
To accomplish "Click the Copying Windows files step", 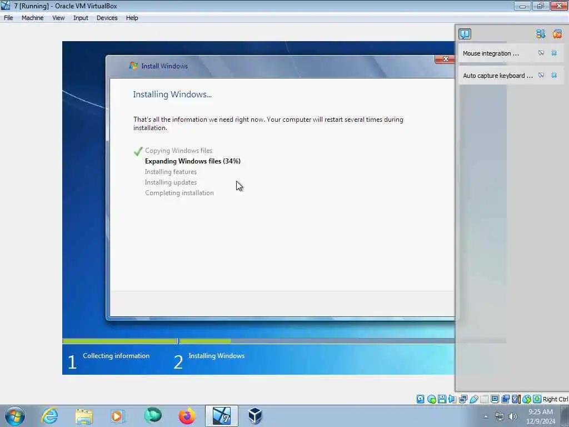I will pyautogui.click(x=178, y=150).
